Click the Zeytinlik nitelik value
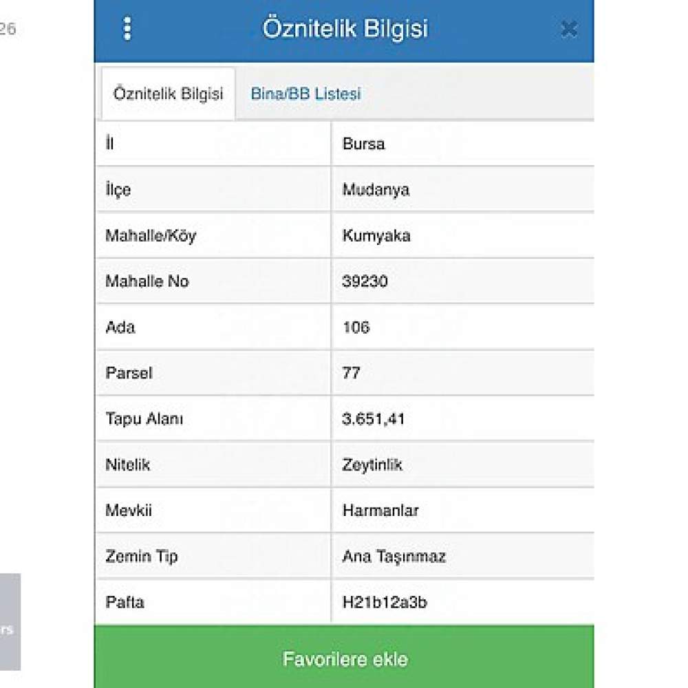 [x=372, y=464]
